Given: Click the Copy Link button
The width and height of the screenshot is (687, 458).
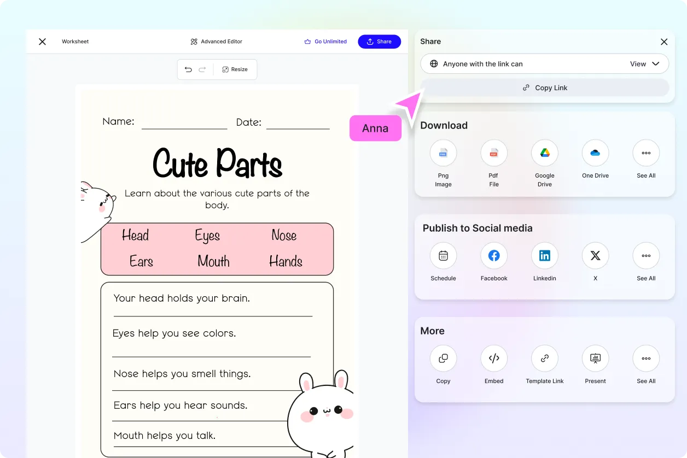Looking at the screenshot, I should coord(545,87).
